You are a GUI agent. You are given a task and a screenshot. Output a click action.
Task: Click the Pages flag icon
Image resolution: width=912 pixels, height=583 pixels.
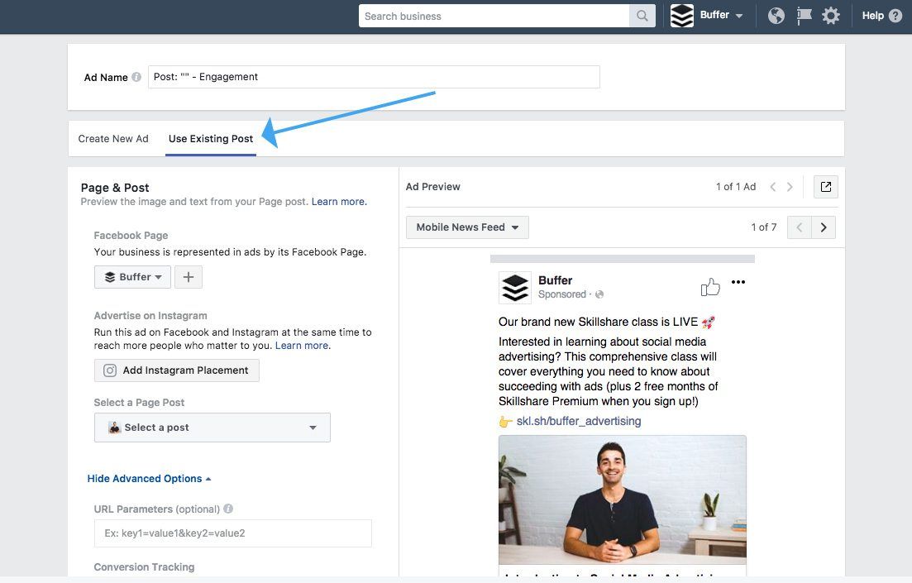click(804, 16)
